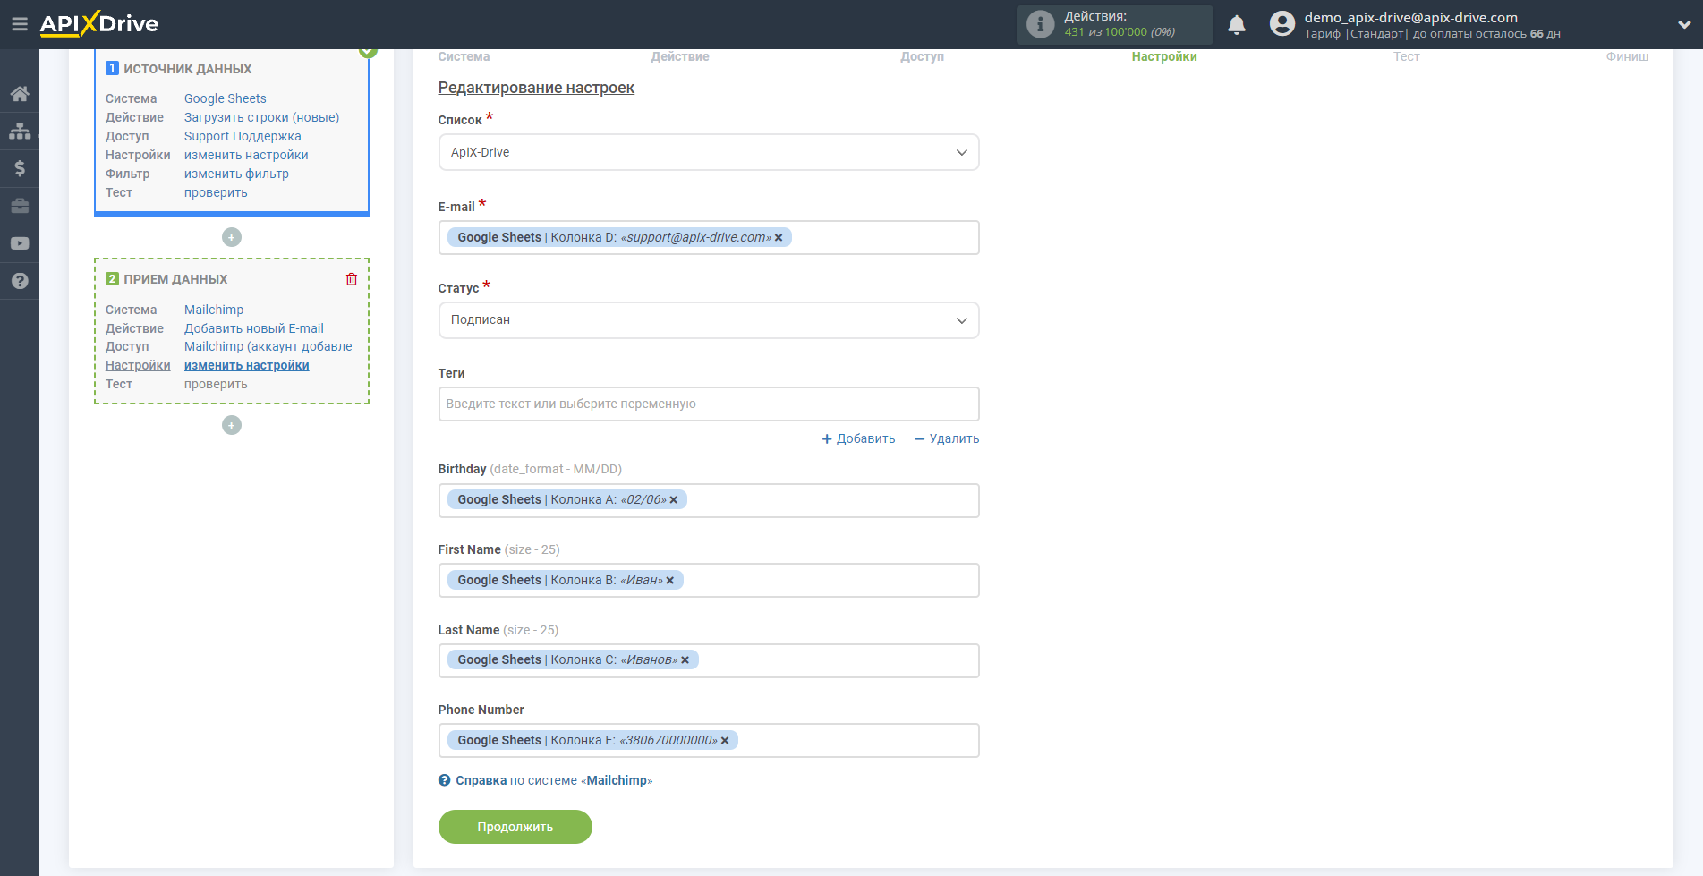1703x876 pixels.
Task: Open the billing dollar icon
Action: tap(20, 168)
